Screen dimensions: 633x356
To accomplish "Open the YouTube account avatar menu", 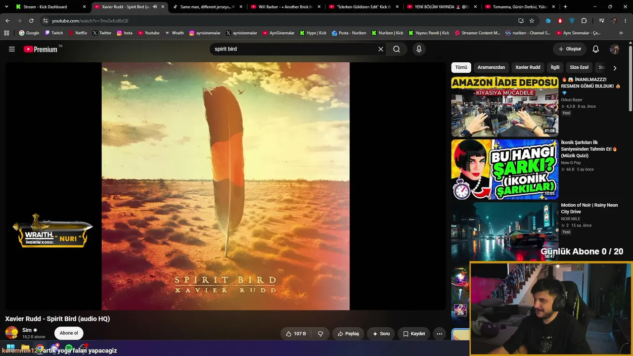I will pyautogui.click(x=615, y=49).
